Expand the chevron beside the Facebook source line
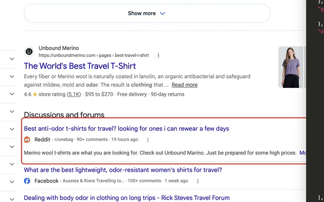Image resolution: width=324 pixels, height=202 pixels. 12,182
